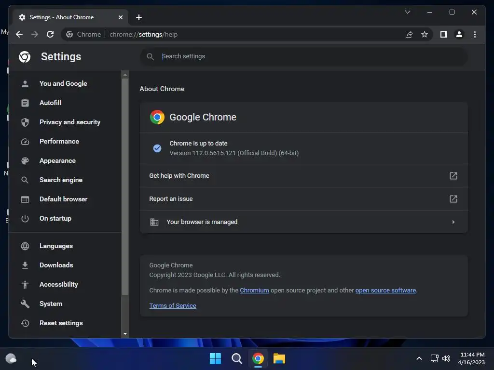Bookmark this tab with star icon
Viewport: 494px width, 370px height.
425,34
